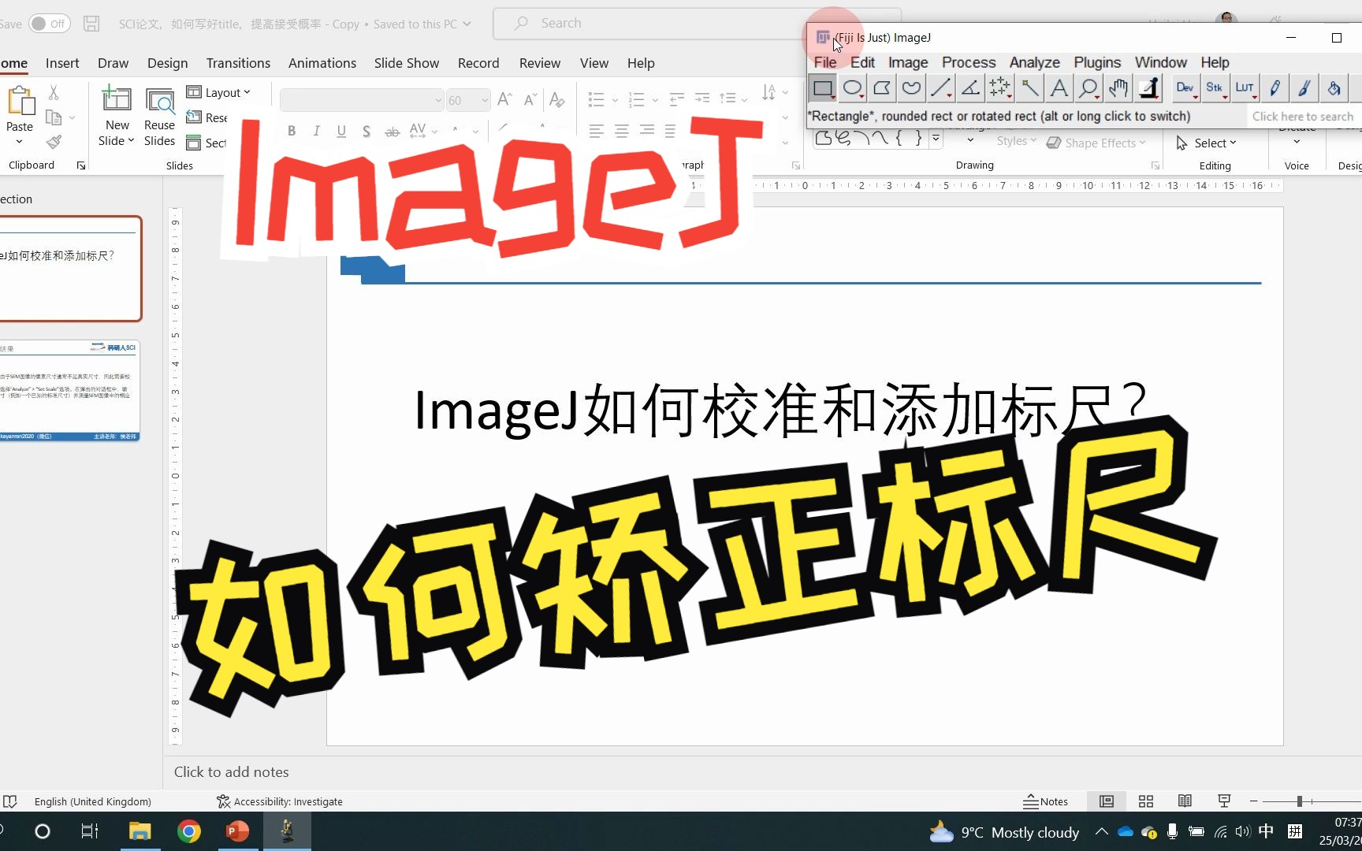
Task: Select the ImageJ Magnifying glass tool
Action: click(1088, 88)
